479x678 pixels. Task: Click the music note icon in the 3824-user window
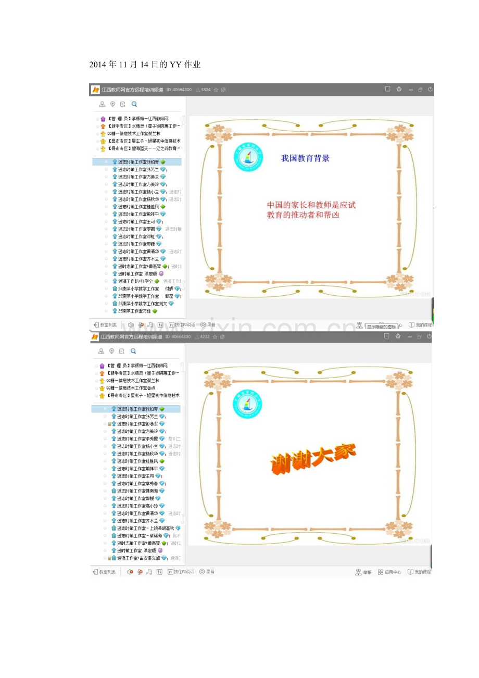tap(150, 324)
